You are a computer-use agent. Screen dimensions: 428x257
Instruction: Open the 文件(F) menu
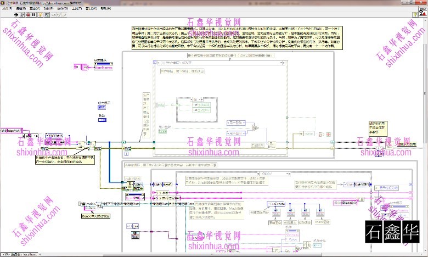click(x=8, y=9)
